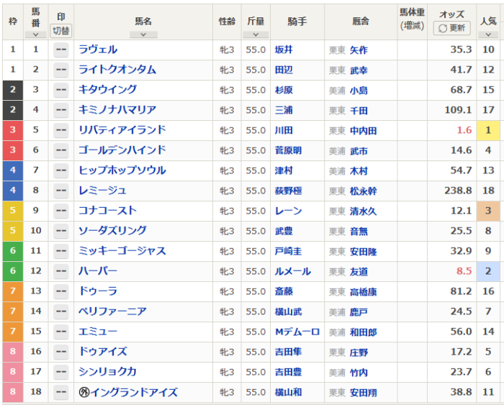Viewport: 504px width, 405px height.
Task: Open the sort dropdown under 馬番
Action: click(35, 34)
